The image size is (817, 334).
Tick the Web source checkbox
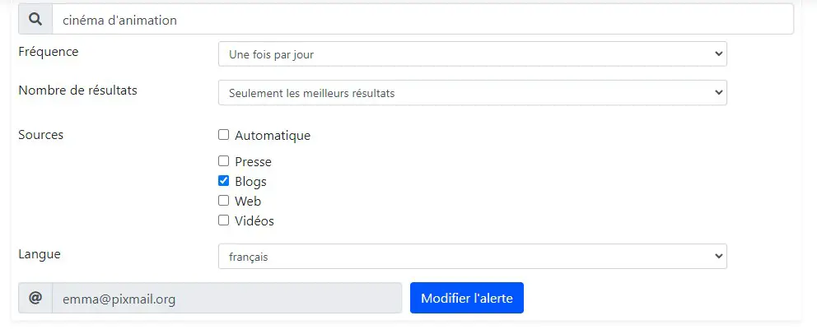(x=223, y=200)
